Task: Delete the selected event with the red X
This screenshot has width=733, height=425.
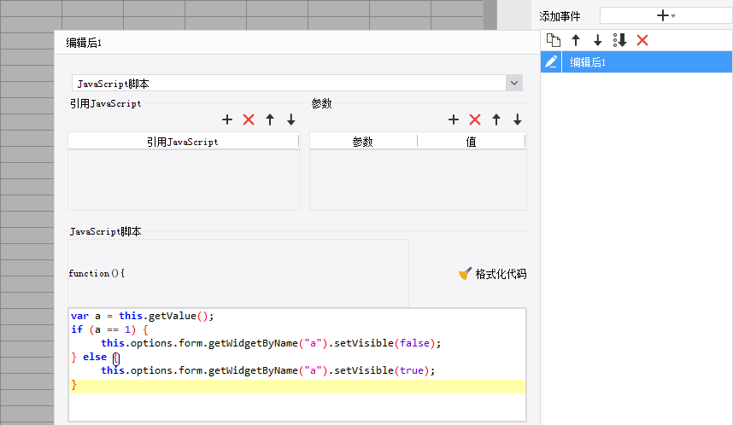Action: [642, 40]
